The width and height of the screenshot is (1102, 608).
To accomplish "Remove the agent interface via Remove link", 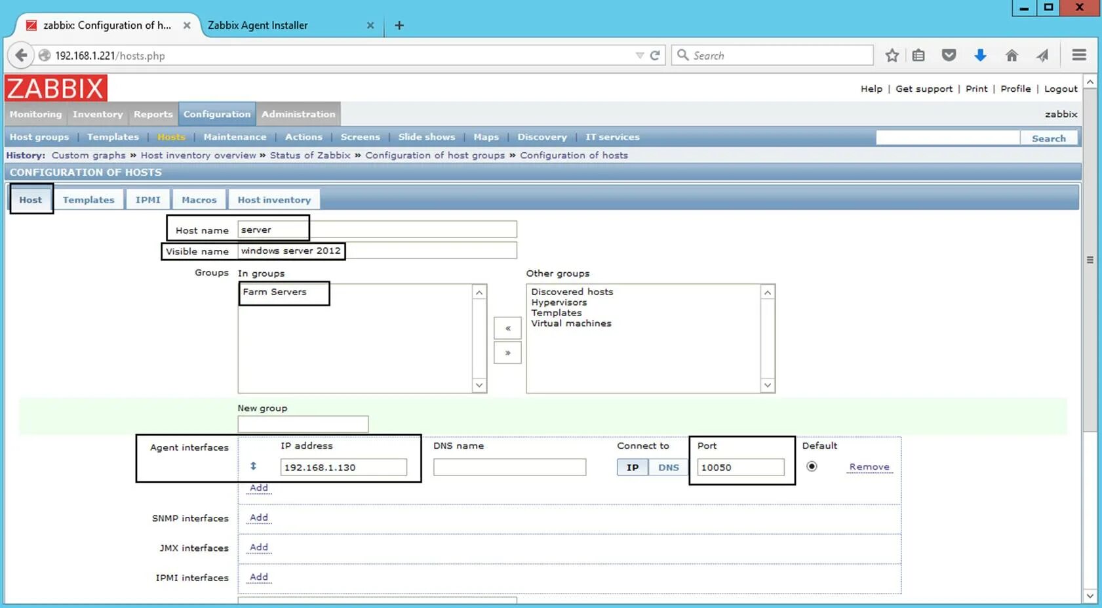I will [869, 467].
